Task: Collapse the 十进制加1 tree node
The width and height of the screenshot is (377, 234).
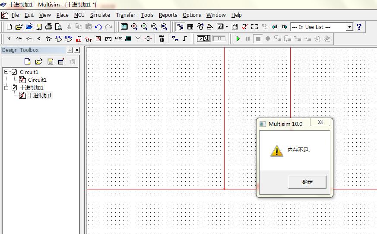Action: [x=6, y=88]
